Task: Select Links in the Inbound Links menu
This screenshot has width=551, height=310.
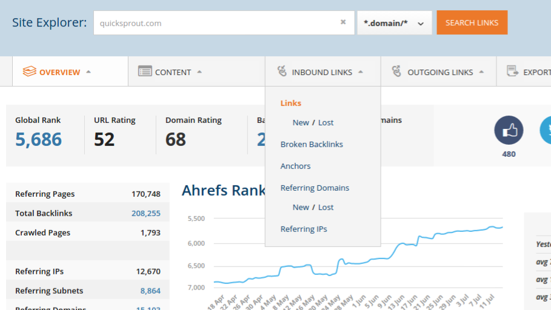Action: pos(290,103)
